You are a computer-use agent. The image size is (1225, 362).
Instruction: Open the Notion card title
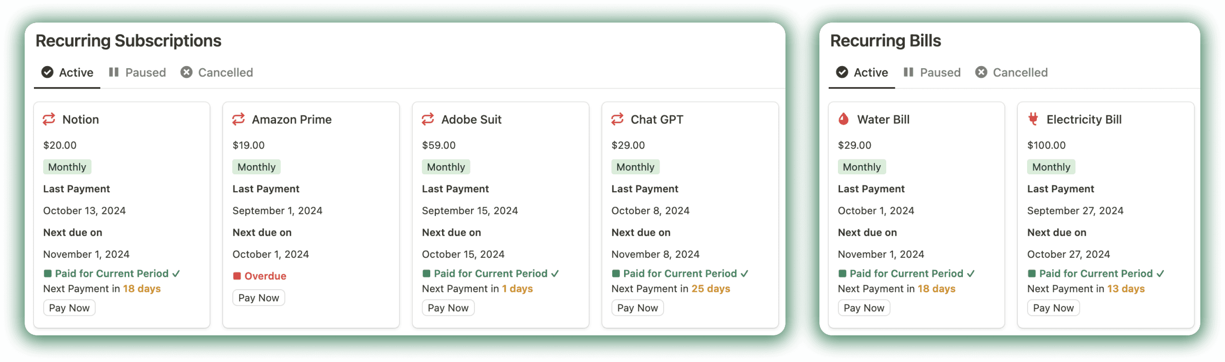coord(81,119)
